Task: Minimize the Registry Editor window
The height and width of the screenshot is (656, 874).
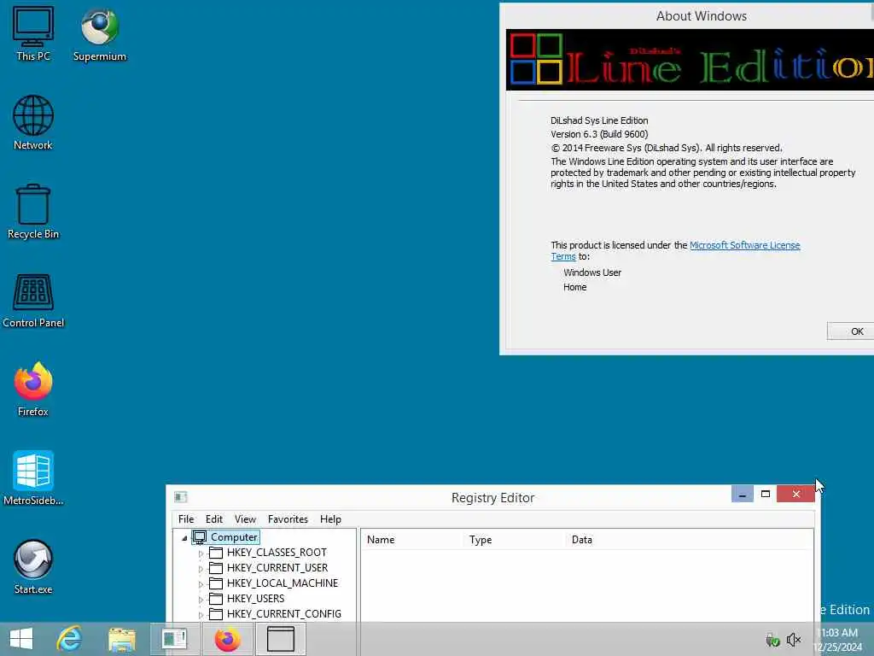Action: click(743, 495)
